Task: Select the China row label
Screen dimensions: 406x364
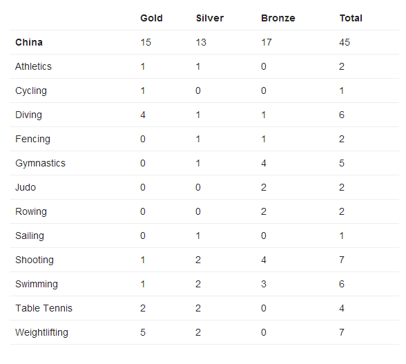Action: pyautogui.click(x=29, y=42)
